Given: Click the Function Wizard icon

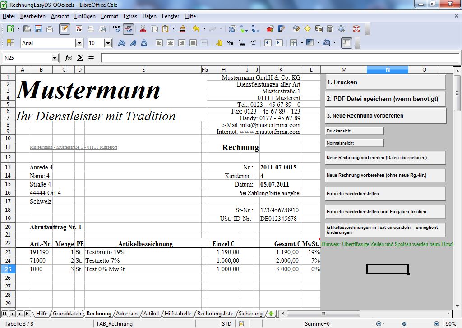Looking at the screenshot, I should coord(69,58).
